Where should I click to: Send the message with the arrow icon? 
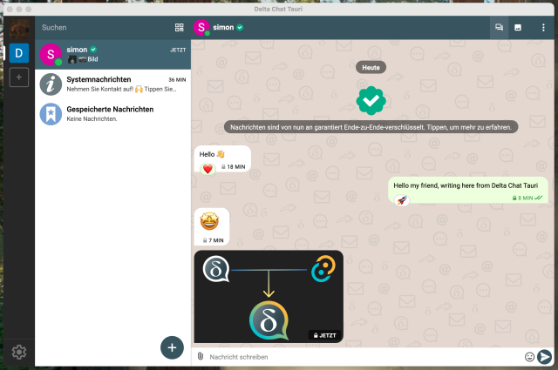pos(545,357)
